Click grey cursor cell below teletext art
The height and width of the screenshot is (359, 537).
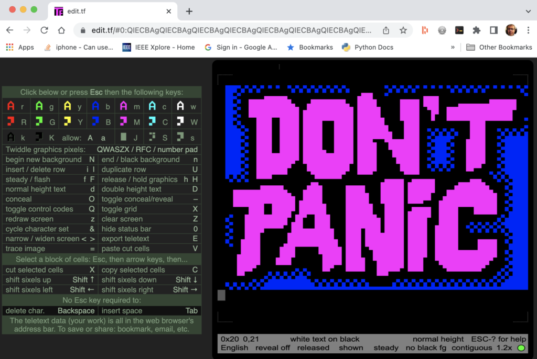(222, 295)
